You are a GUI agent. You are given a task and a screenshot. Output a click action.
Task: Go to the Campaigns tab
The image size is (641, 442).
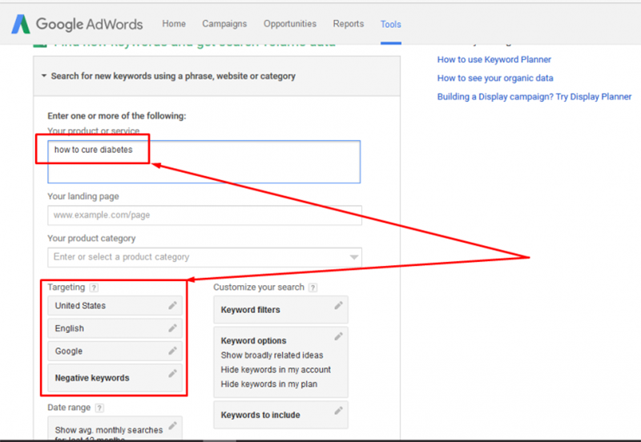click(x=224, y=24)
